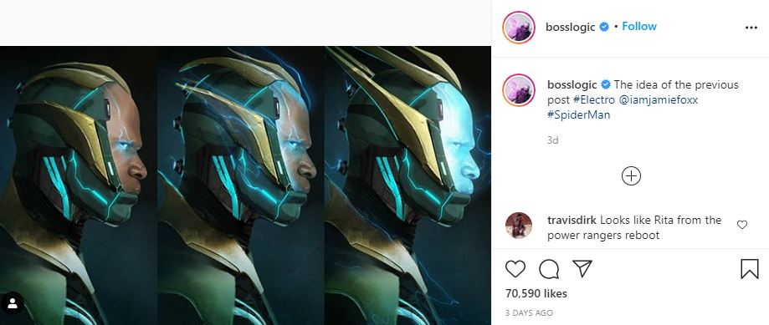Open the bosslogic username in the header

coord(571,27)
